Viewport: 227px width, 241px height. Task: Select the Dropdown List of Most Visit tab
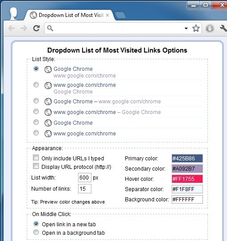coord(70,15)
